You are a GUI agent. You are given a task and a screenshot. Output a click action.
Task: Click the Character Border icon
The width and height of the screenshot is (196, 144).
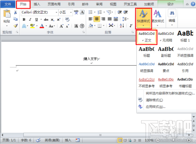(x=82, y=12)
